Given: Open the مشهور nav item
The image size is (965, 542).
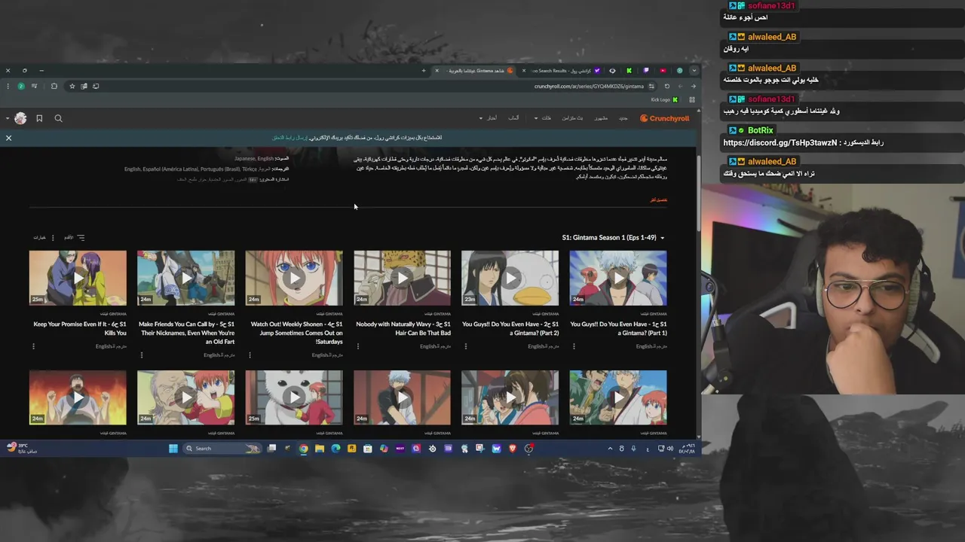Looking at the screenshot, I should (601, 118).
